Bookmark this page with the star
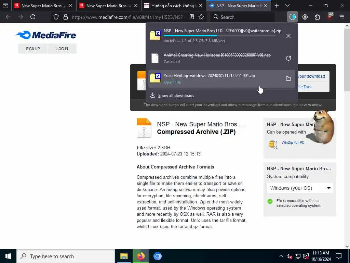This screenshot has width=350, height=263. [x=201, y=17]
